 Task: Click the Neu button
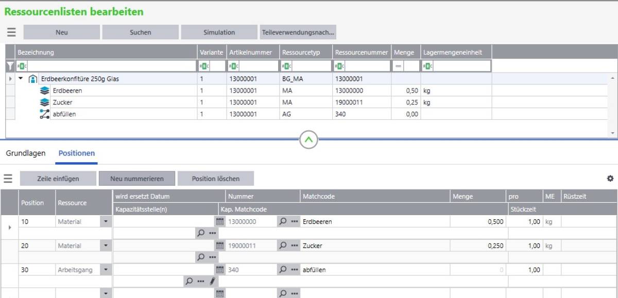tap(62, 32)
